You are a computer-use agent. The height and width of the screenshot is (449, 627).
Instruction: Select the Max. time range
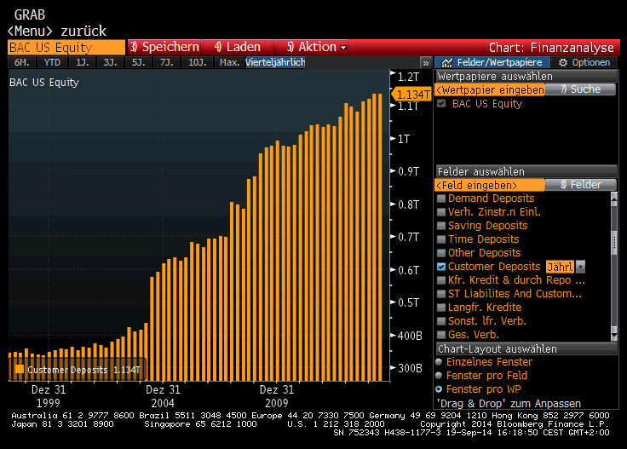coord(229,63)
